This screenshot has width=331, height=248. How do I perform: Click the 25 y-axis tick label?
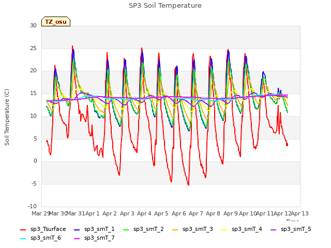coord(33,48)
